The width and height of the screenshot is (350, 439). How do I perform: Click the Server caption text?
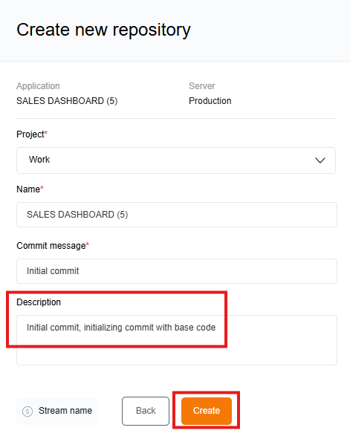point(202,86)
